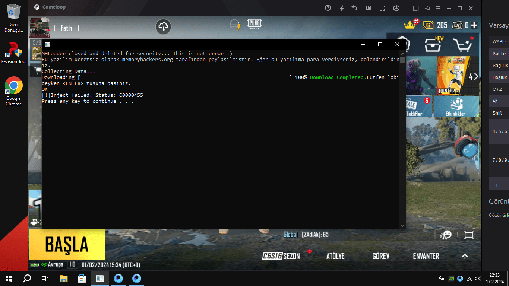
Task: Click the Gameloop hexagon cube icon
Action: pyautogui.click(x=396, y=8)
